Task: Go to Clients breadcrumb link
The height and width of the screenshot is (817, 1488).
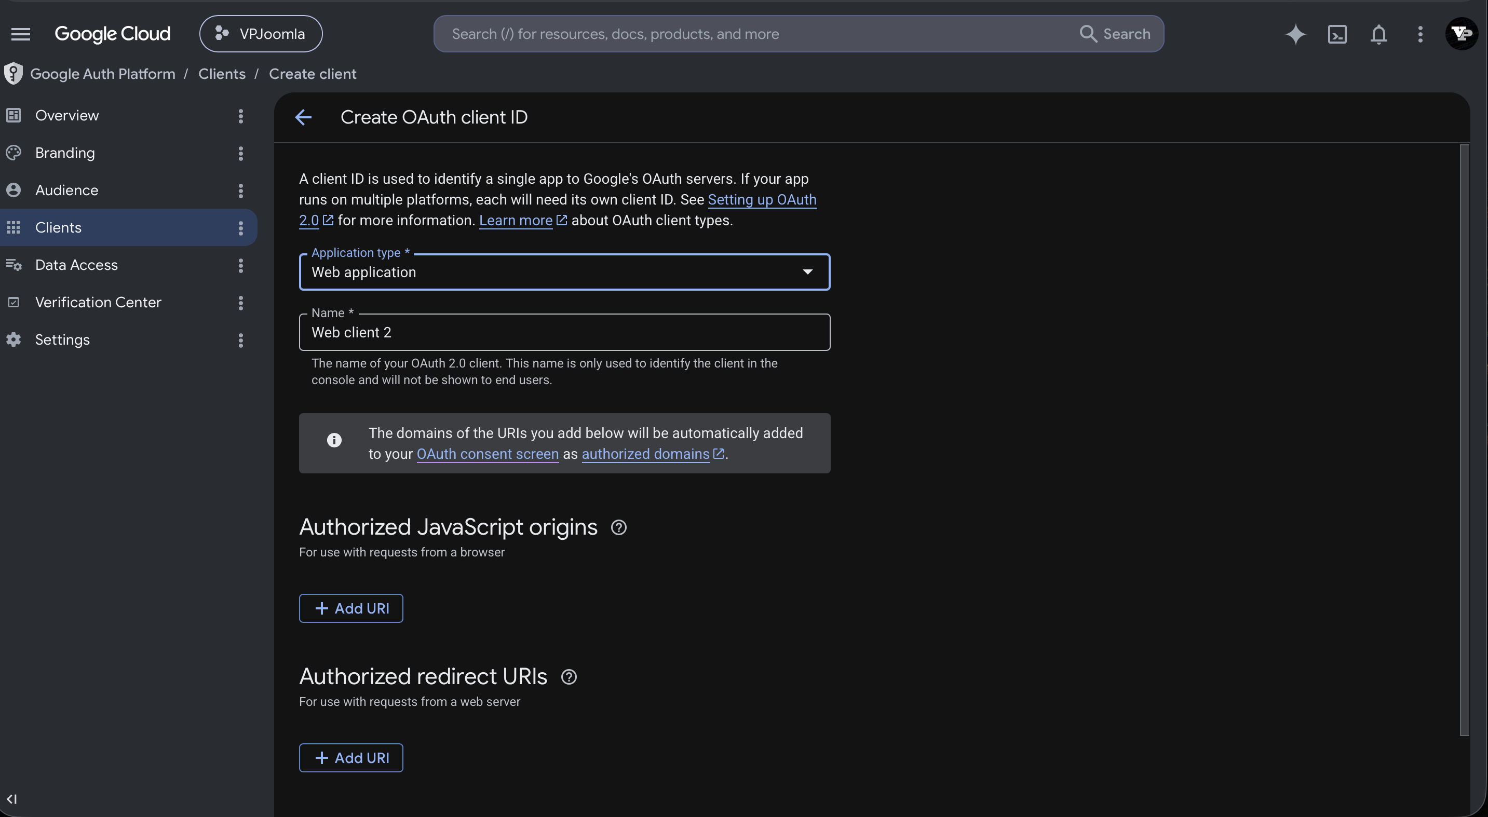Action: [x=222, y=74]
